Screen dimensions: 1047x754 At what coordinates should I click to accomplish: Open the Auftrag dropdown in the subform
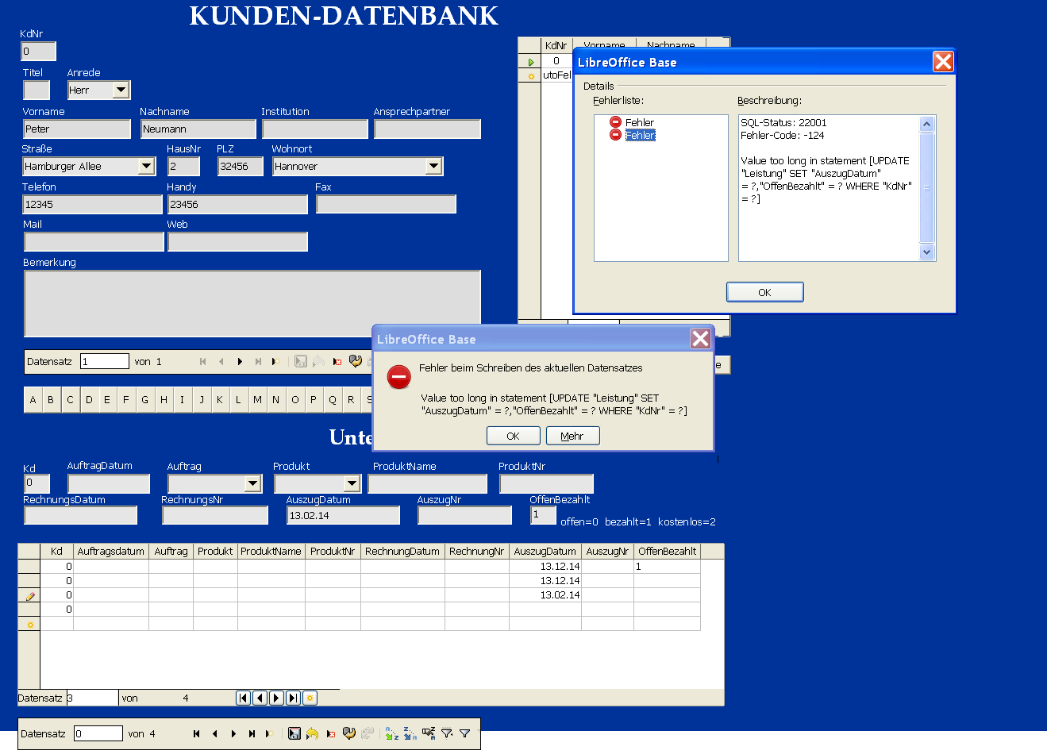(x=252, y=483)
